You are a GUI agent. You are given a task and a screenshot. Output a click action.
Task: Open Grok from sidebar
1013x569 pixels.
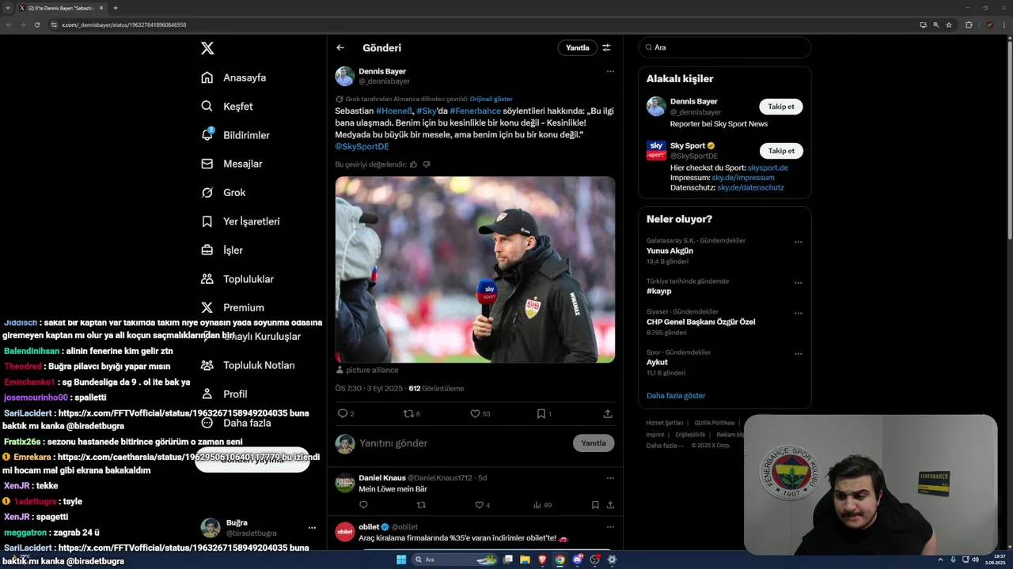point(224,192)
